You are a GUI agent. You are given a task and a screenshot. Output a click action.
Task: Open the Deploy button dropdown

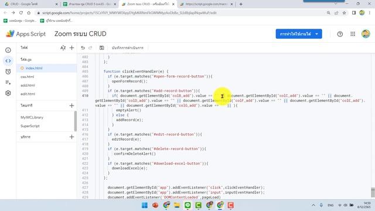click(x=299, y=34)
